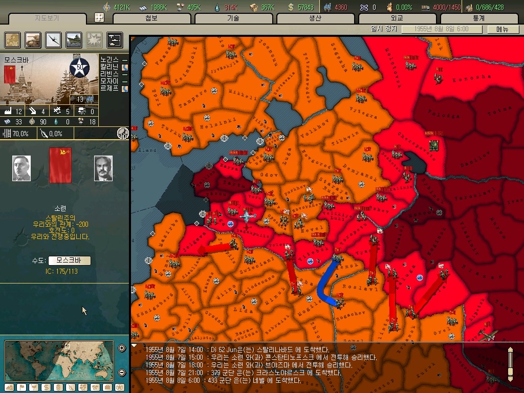Click the 모스크바 capital button
Screen dimensions: 524x393
69,260
